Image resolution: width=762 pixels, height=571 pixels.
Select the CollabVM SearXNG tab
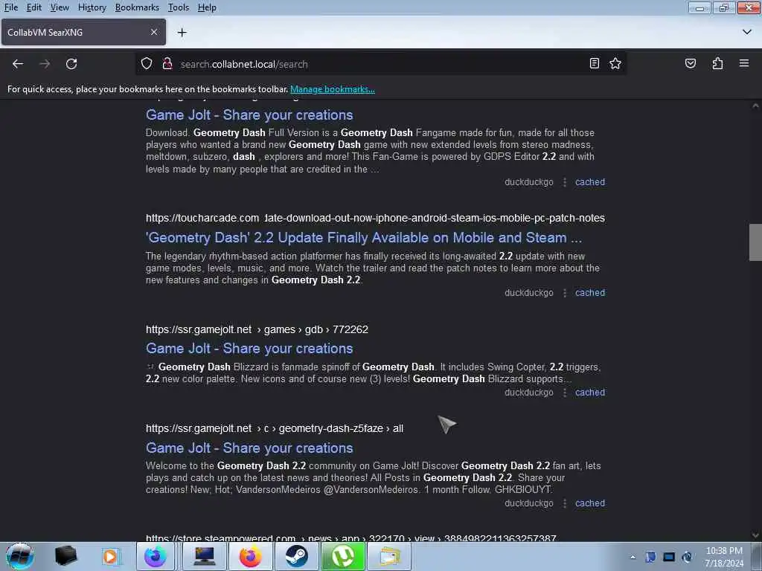tap(83, 32)
